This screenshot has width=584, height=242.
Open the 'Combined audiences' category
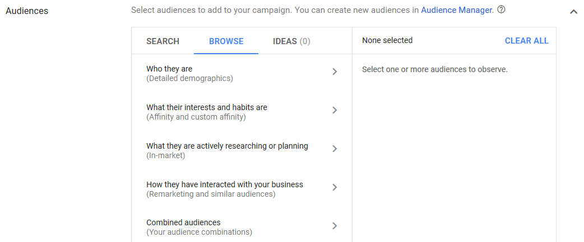pyautogui.click(x=183, y=222)
